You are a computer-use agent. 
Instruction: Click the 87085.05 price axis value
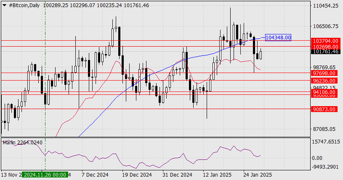(x=324, y=129)
